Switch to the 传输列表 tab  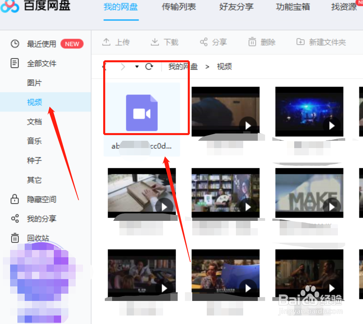tap(178, 7)
